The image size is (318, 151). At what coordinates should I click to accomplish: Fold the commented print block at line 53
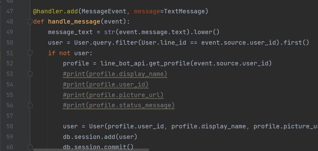click(30, 74)
